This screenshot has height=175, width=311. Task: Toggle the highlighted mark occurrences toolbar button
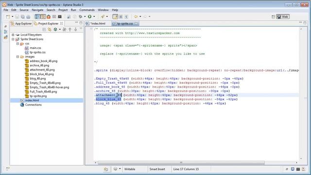tap(115, 17)
